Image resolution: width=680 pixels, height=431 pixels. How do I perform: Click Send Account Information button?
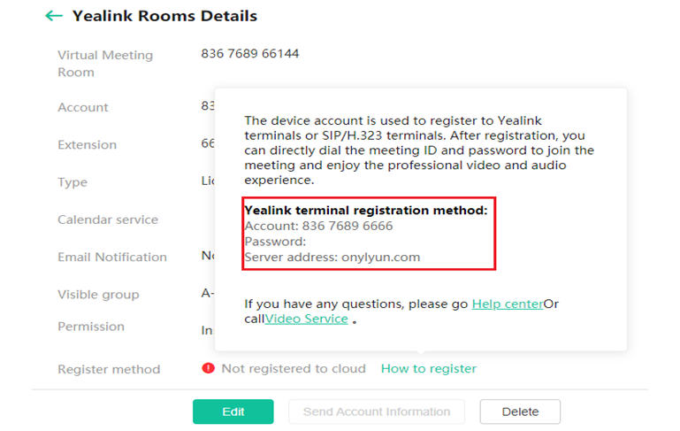[377, 412]
